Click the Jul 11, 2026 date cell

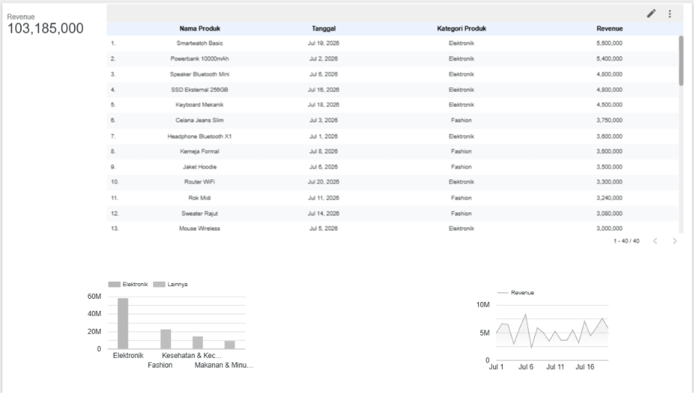(x=323, y=198)
